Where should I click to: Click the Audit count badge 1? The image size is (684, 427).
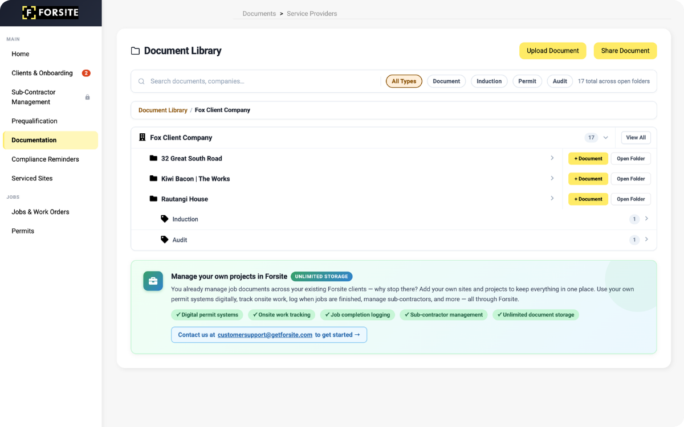click(634, 240)
